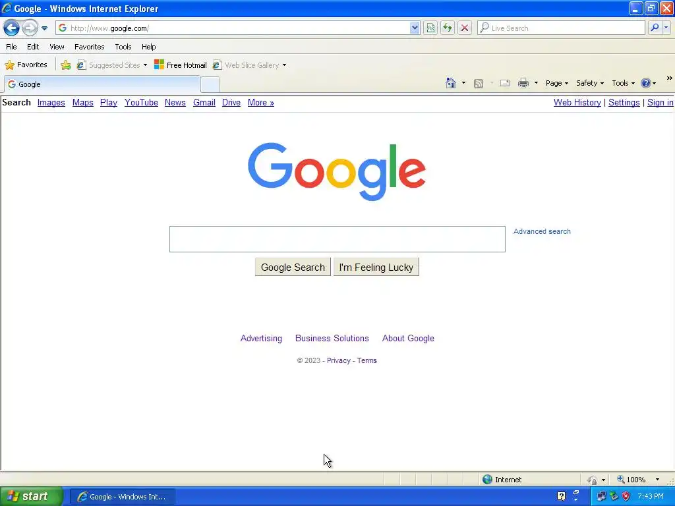This screenshot has width=675, height=506.
Task: Open the Drive link
Action: [231, 102]
